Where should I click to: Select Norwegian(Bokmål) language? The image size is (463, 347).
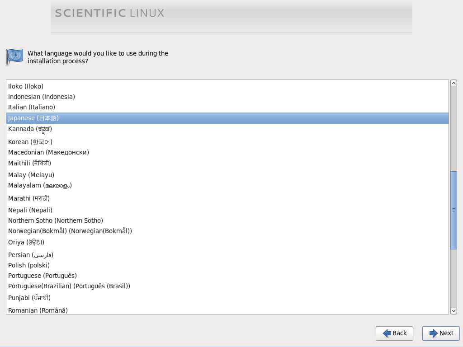(227, 231)
